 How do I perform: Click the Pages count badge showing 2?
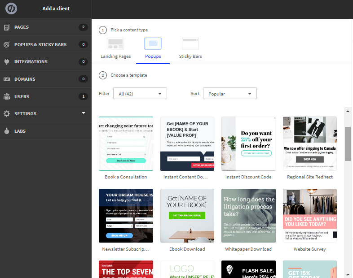(x=83, y=27)
